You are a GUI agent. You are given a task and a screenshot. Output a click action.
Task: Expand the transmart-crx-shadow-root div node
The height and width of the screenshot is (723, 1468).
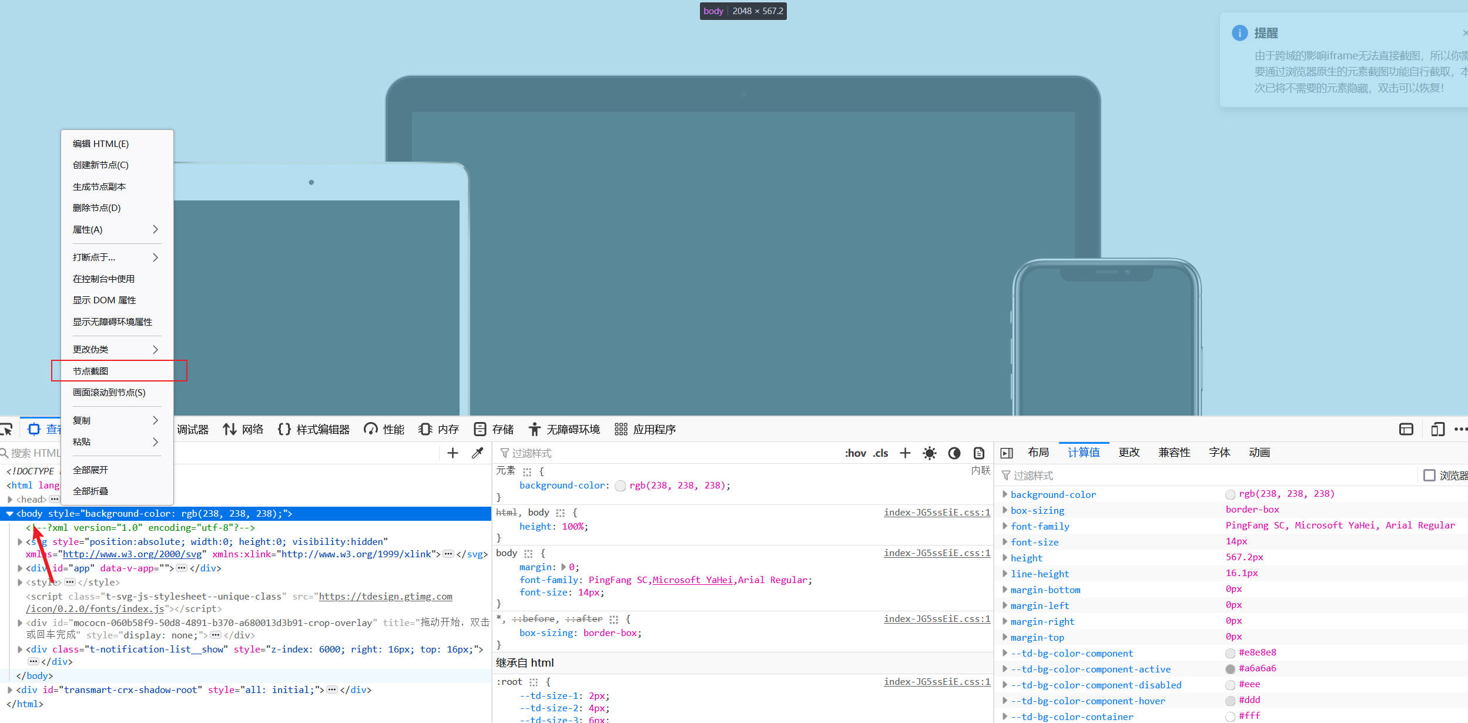(9, 690)
